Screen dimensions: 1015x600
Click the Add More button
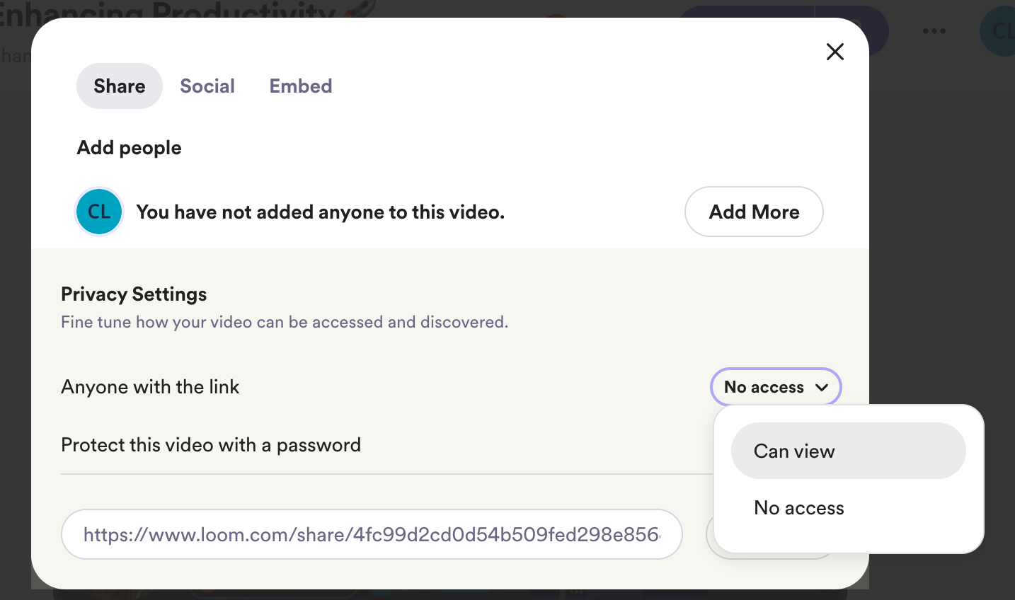753,211
